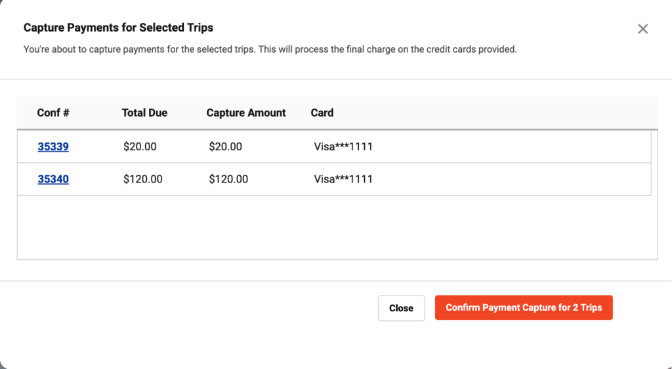The image size is (672, 369).
Task: Click the dialog description text about final charge
Action: [270, 49]
